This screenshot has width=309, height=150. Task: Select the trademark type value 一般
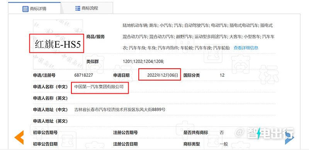(x=224, y=144)
